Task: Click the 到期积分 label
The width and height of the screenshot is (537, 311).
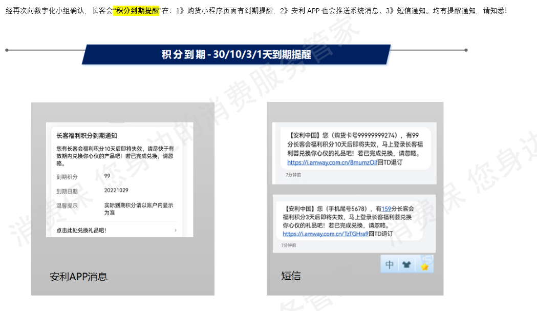Action: click(x=67, y=177)
